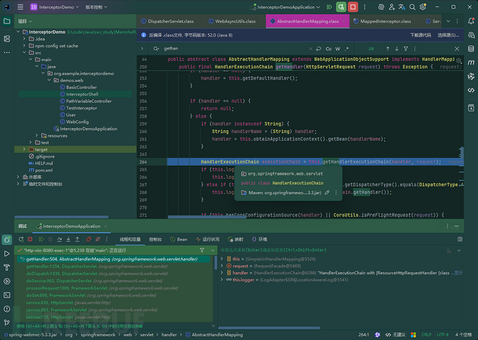Image resolution: width=478 pixels, height=340 pixels.
Task: Click the red Stop debugging button
Action: tap(353, 7)
